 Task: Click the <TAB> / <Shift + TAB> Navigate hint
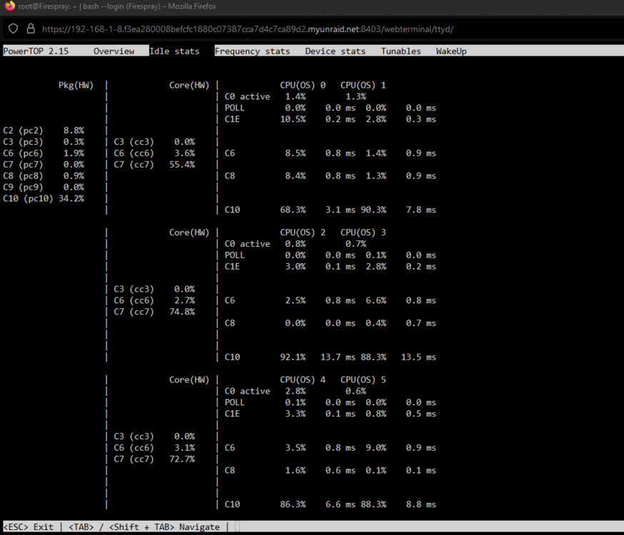point(144,526)
